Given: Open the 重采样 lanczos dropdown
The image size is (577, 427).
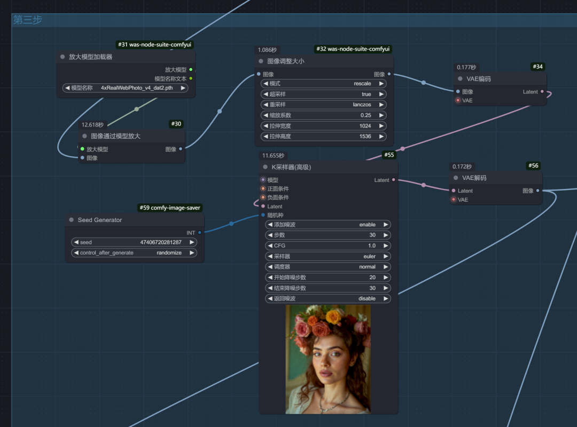Looking at the screenshot, I should 362,105.
